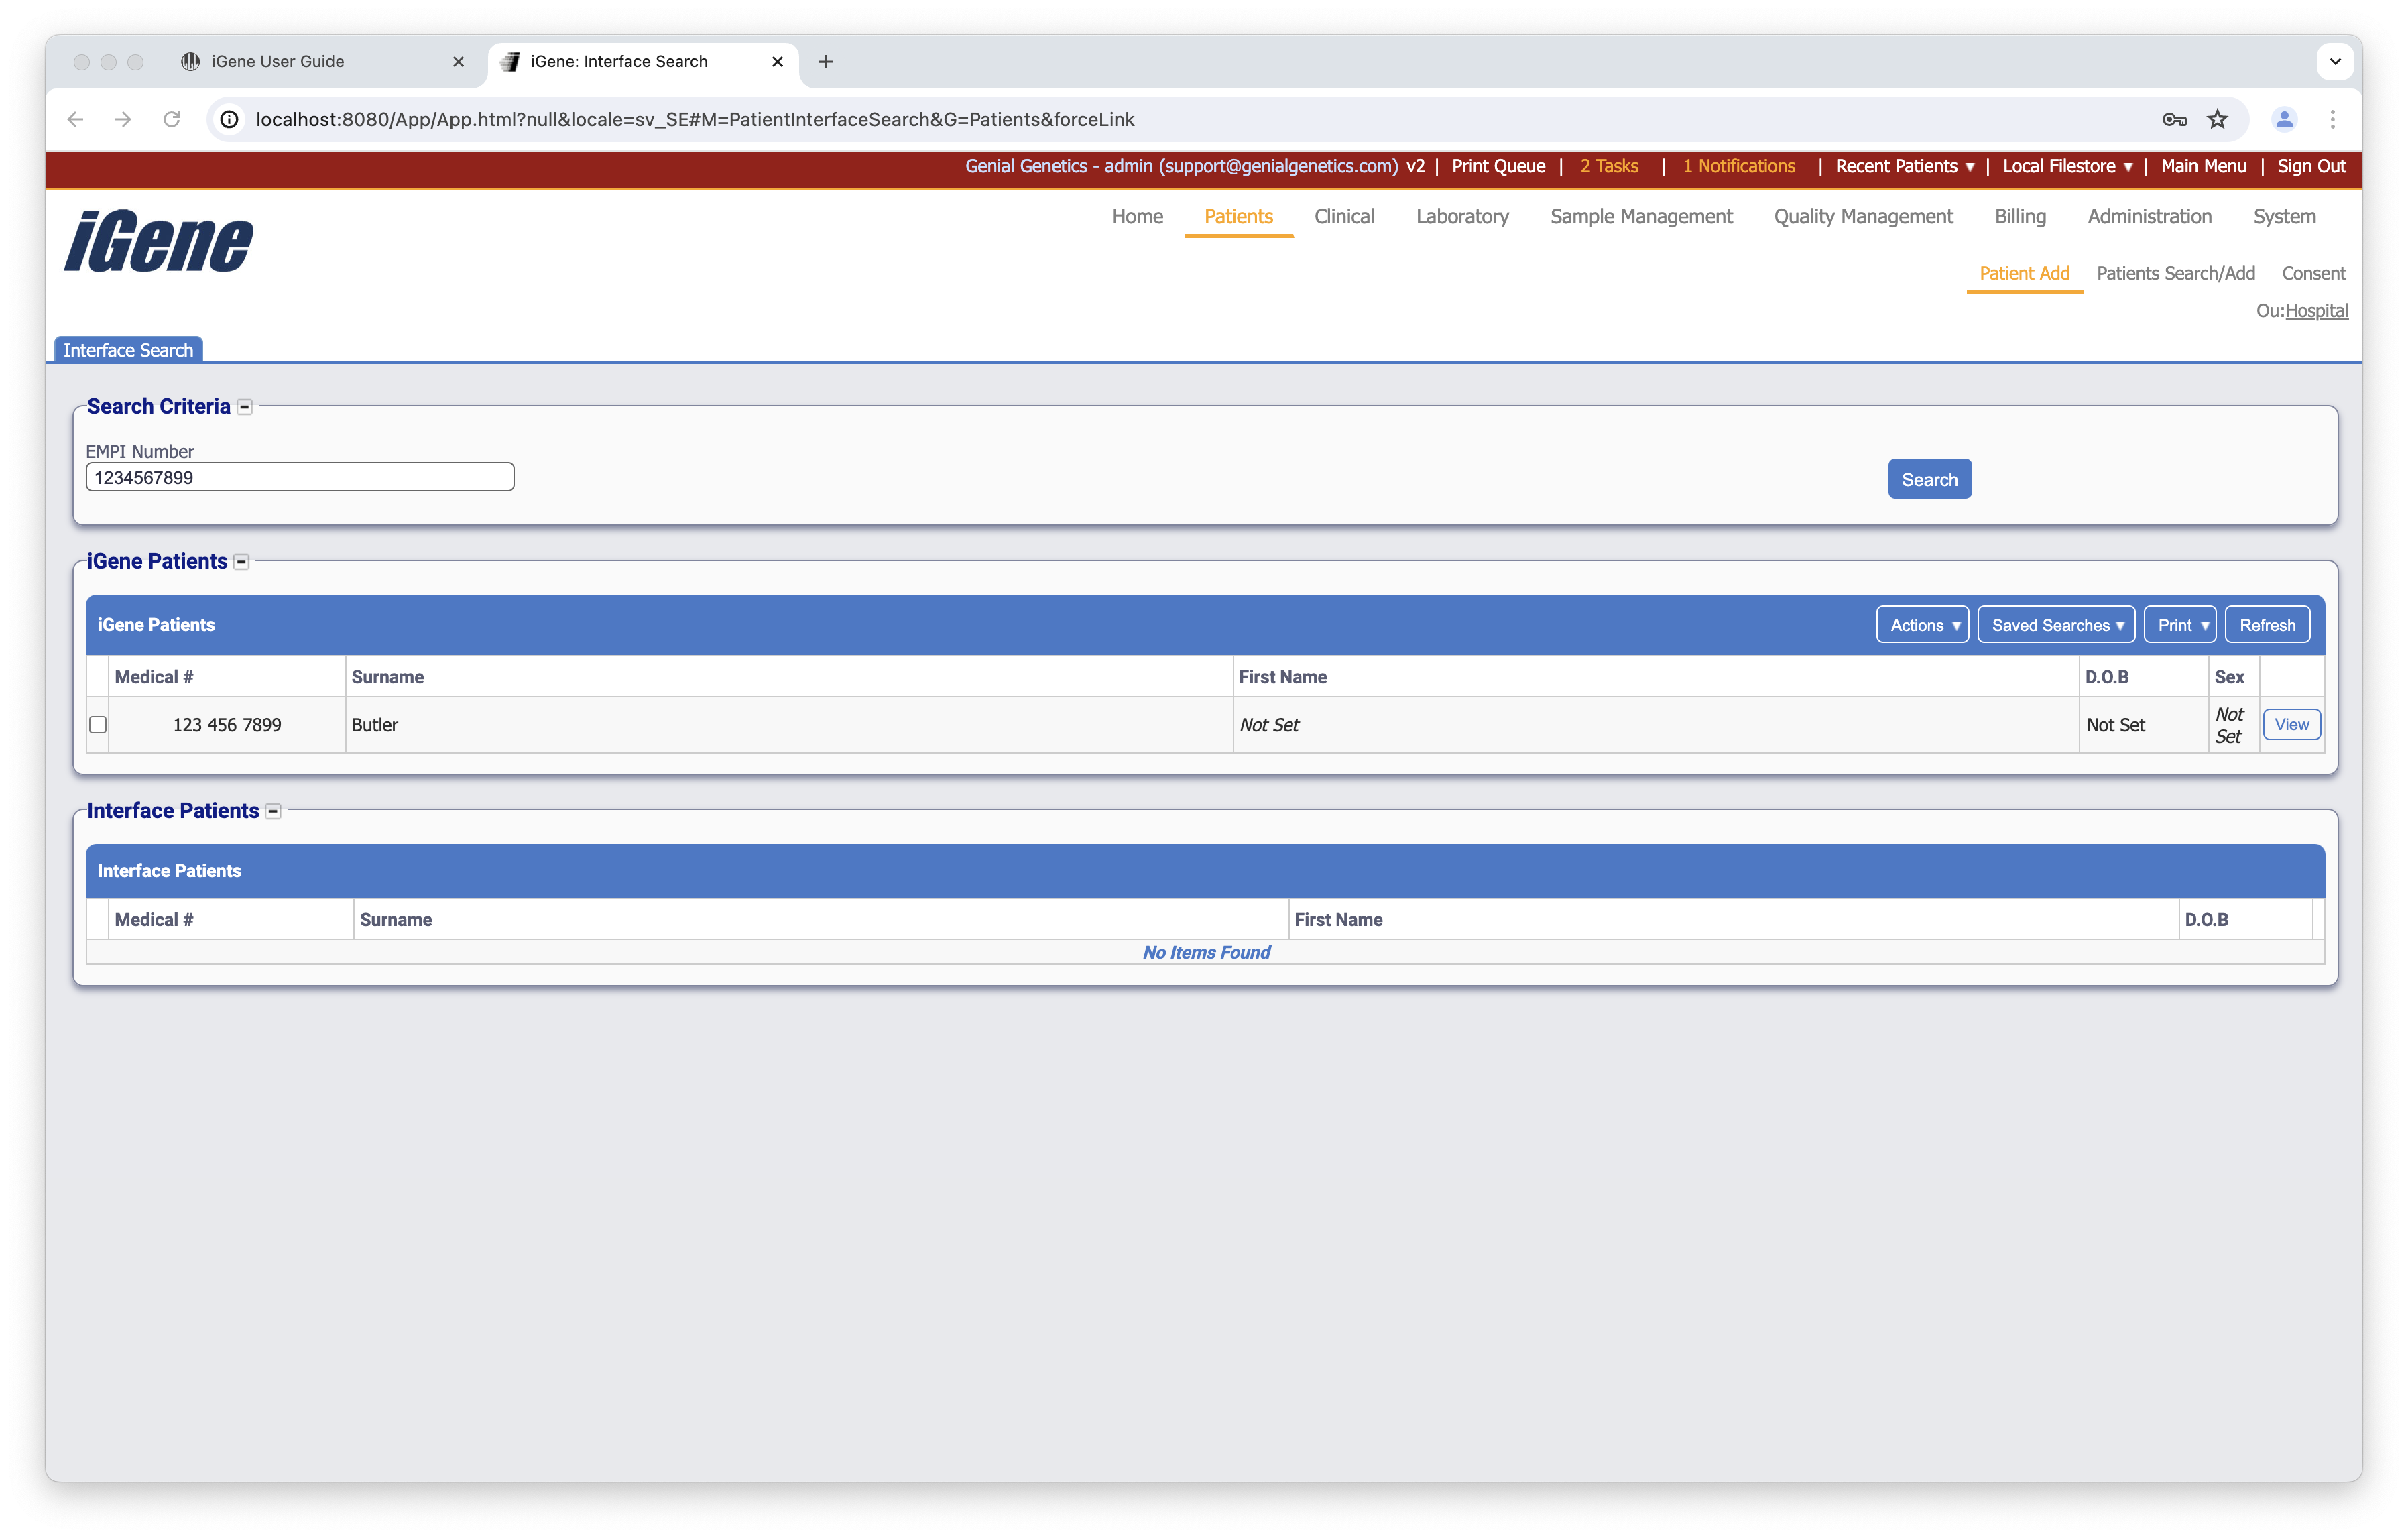Open Recent Patients dropdown menu

pos(1904,166)
